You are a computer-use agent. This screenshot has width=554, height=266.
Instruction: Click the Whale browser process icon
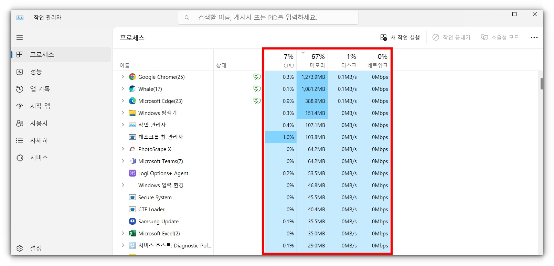pos(132,89)
